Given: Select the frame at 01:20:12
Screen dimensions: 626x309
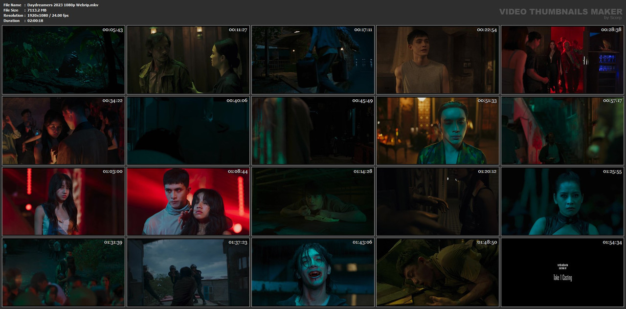Looking at the screenshot, I should (x=438, y=201).
